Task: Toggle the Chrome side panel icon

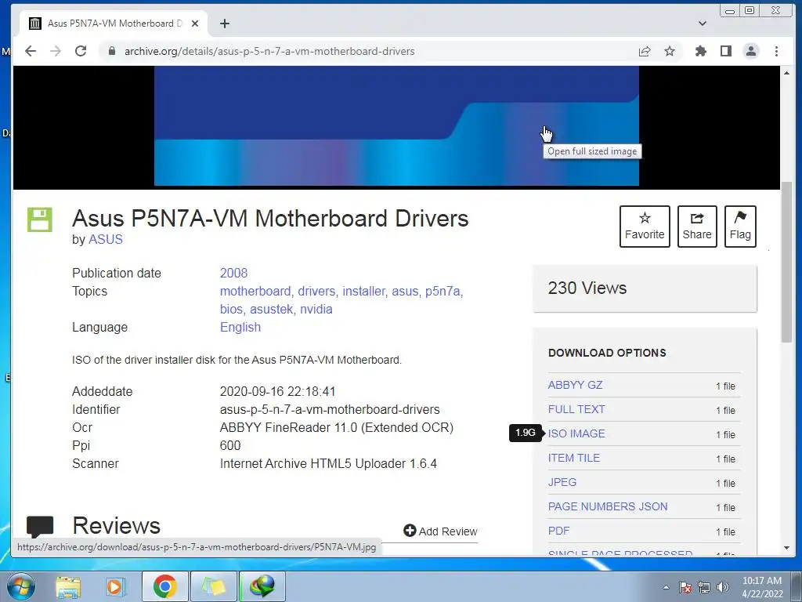Action: pos(726,51)
